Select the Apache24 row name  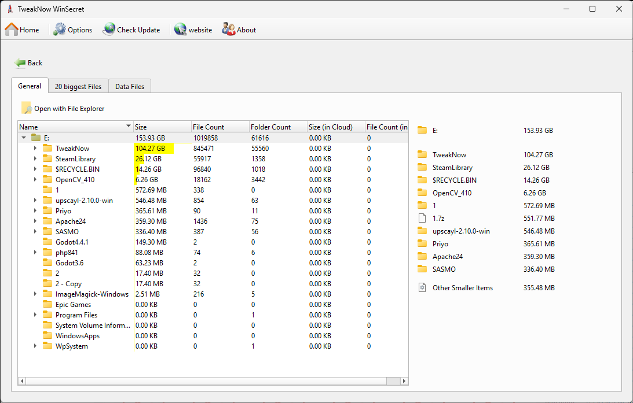(71, 221)
